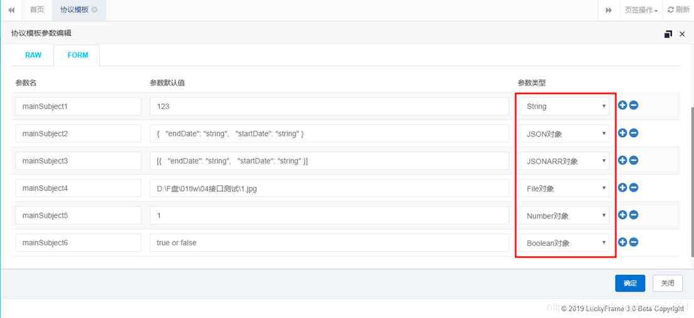This screenshot has height=318, width=694.
Task: Open the Number对象 type dropdown
Action: tap(564, 215)
